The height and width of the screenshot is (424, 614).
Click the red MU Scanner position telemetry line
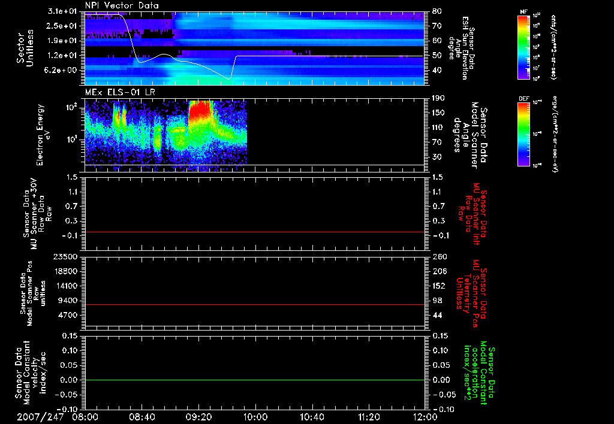tap(254, 304)
